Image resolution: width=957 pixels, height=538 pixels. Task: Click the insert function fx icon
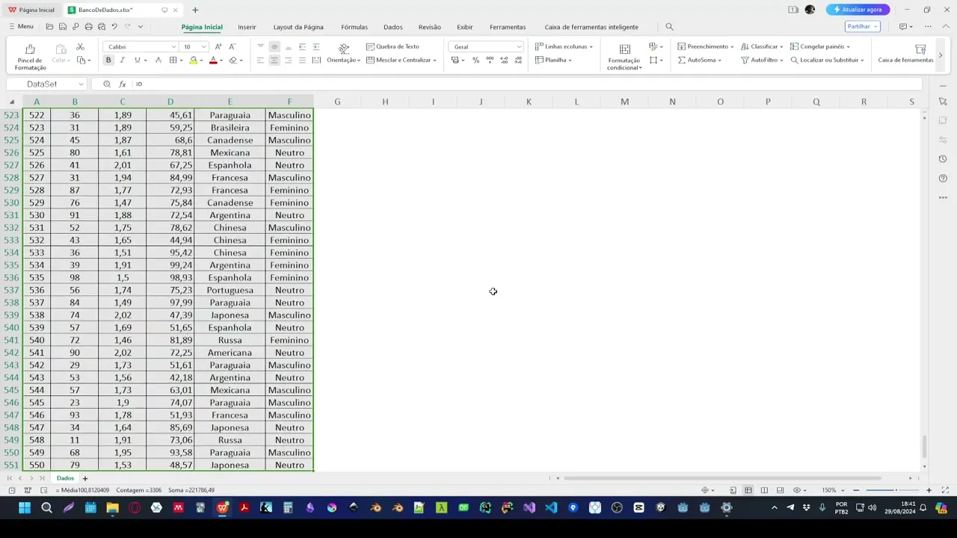click(123, 84)
